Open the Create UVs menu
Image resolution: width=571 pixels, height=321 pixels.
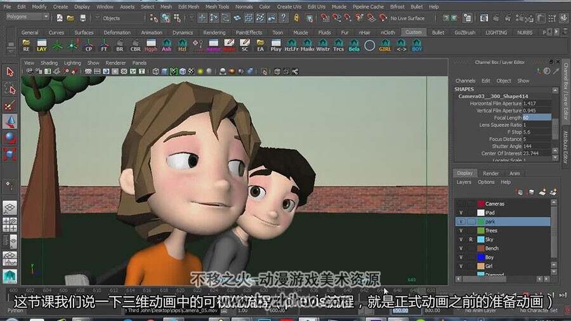coord(289,6)
